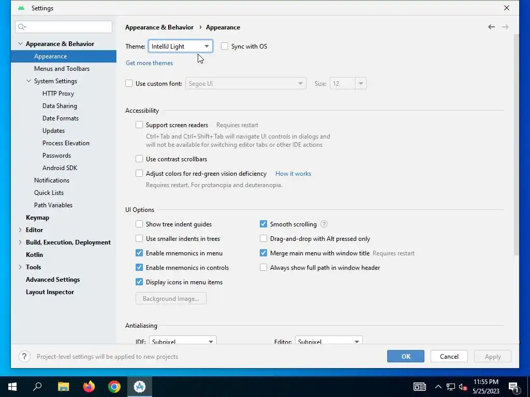This screenshot has height=397, width=530.
Task: Uncheck Smooth scrolling
Action: click(x=263, y=224)
